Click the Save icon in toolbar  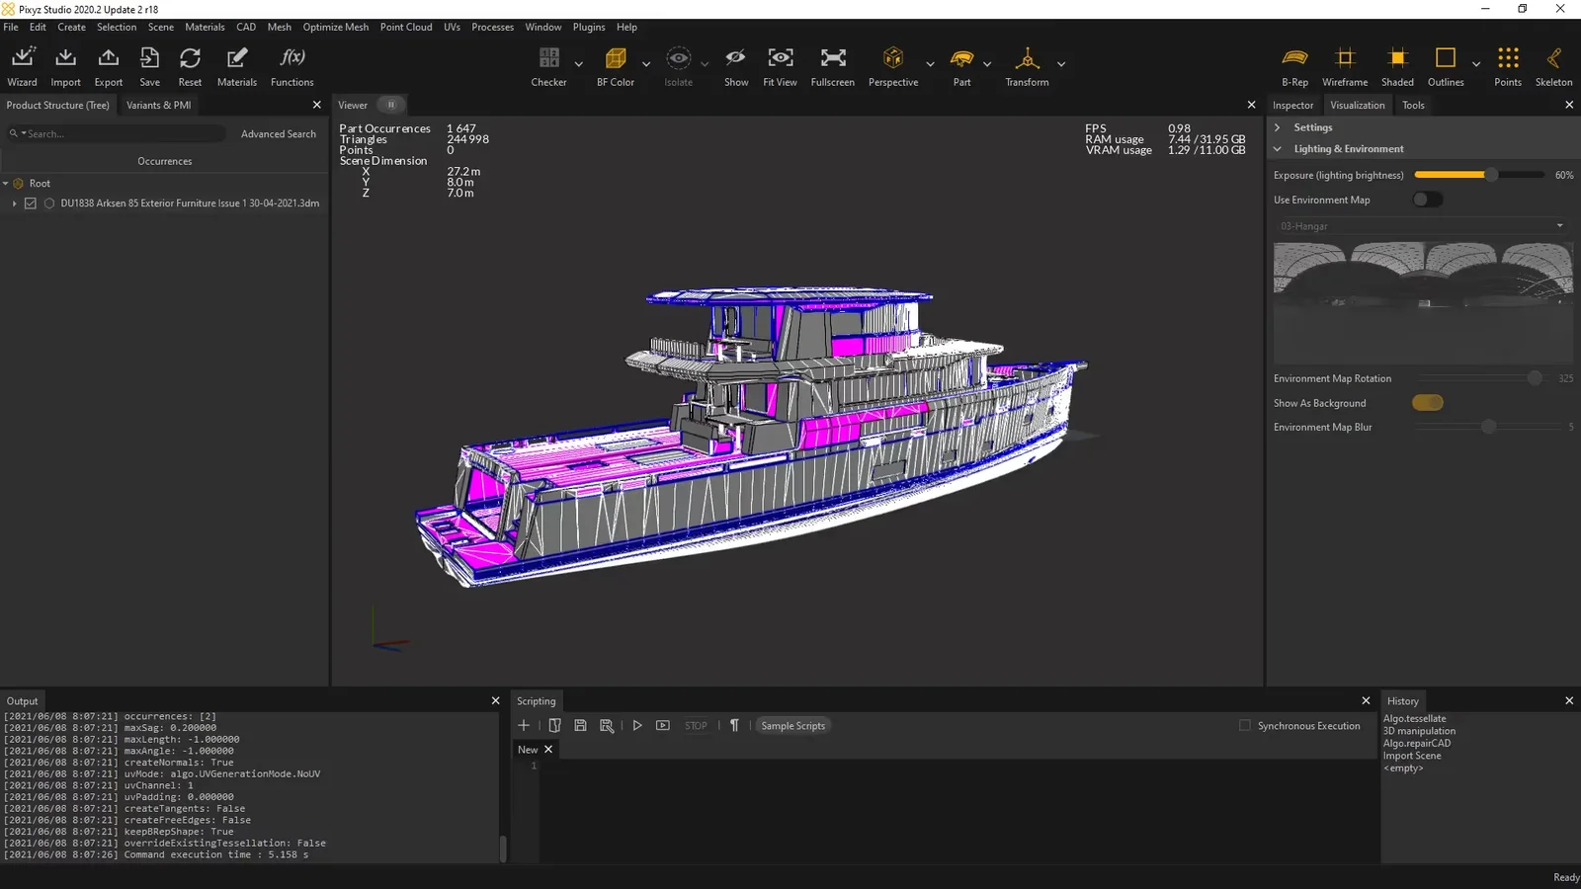pyautogui.click(x=149, y=58)
